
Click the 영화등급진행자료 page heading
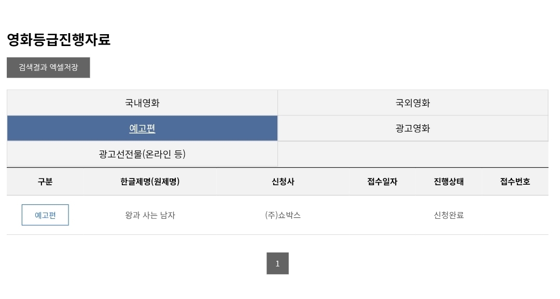[59, 40]
